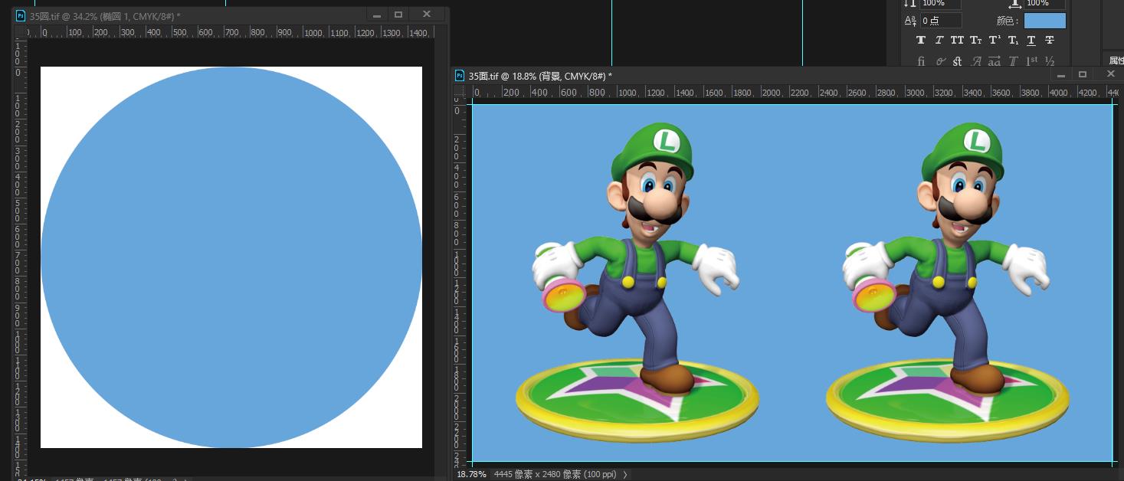Enable standard ligatures (fi) OpenType feature
This screenshot has height=481, width=1124.
click(x=921, y=61)
